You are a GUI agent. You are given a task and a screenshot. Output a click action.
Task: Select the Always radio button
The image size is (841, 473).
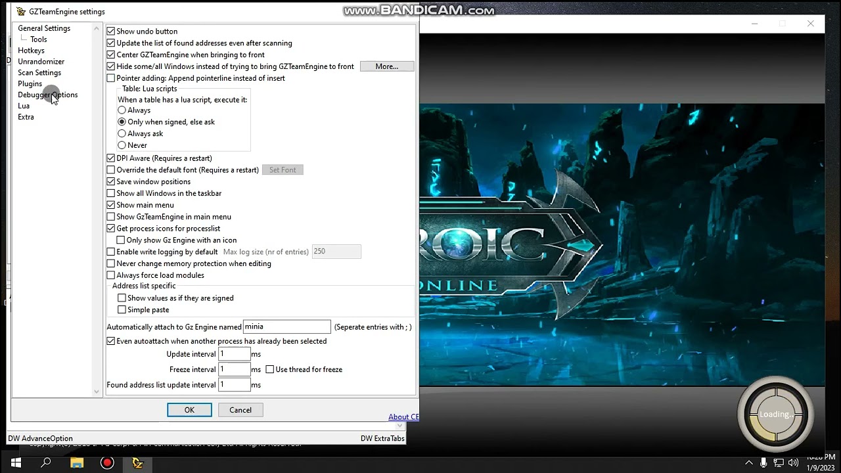122,110
